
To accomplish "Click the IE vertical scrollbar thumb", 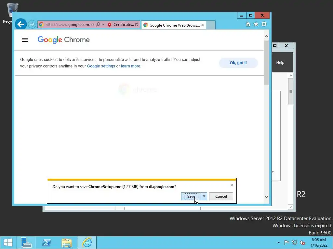I will pyautogui.click(x=267, y=63).
